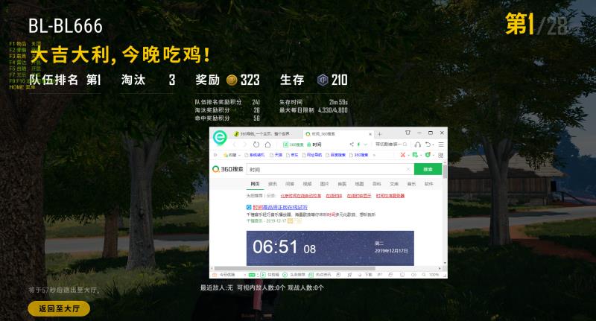Open a new browser tab with plus

click(379, 134)
